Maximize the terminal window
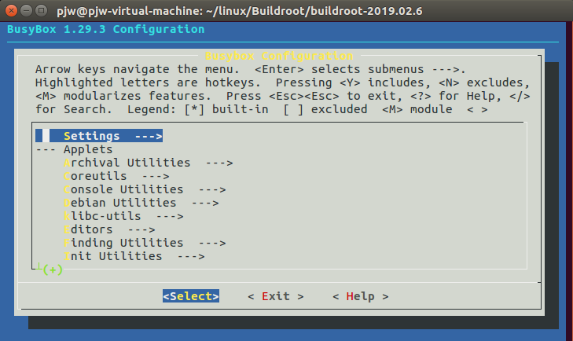Viewport: 573px width, 341px height. pyautogui.click(x=42, y=10)
